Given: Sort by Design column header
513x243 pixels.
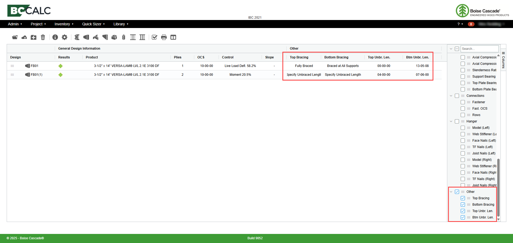Looking at the screenshot, I should point(15,57).
